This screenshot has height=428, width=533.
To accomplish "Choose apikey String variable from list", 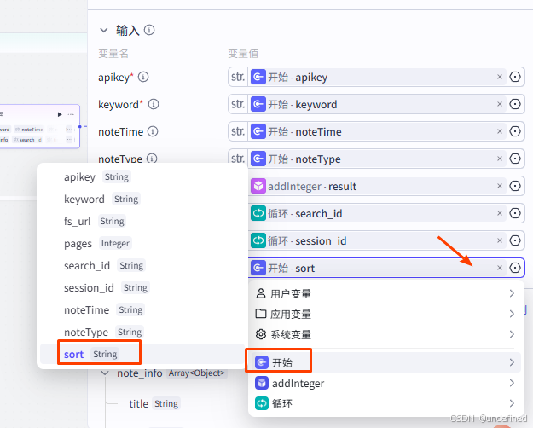I will click(x=142, y=176).
